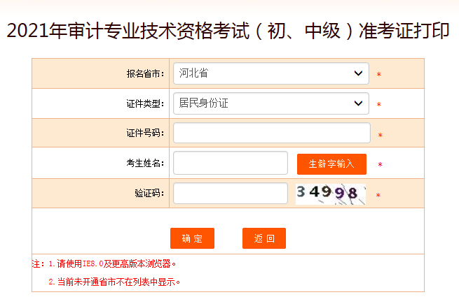
Task: Click the 证件类型 field label
Action: [x=145, y=104]
